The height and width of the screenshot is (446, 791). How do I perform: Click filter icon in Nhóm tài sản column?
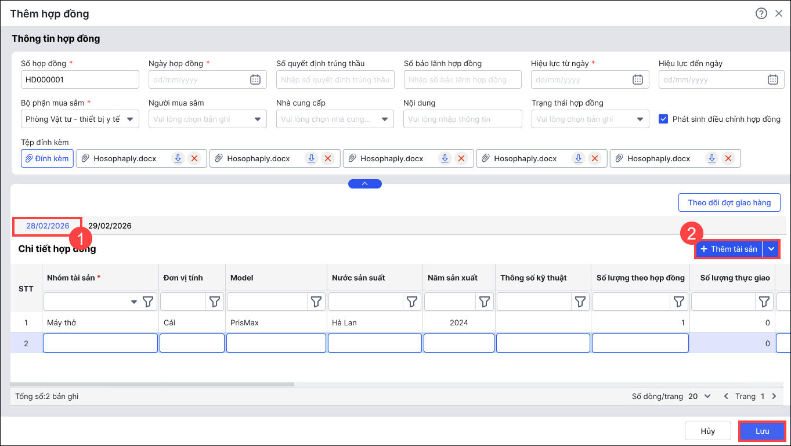click(149, 302)
